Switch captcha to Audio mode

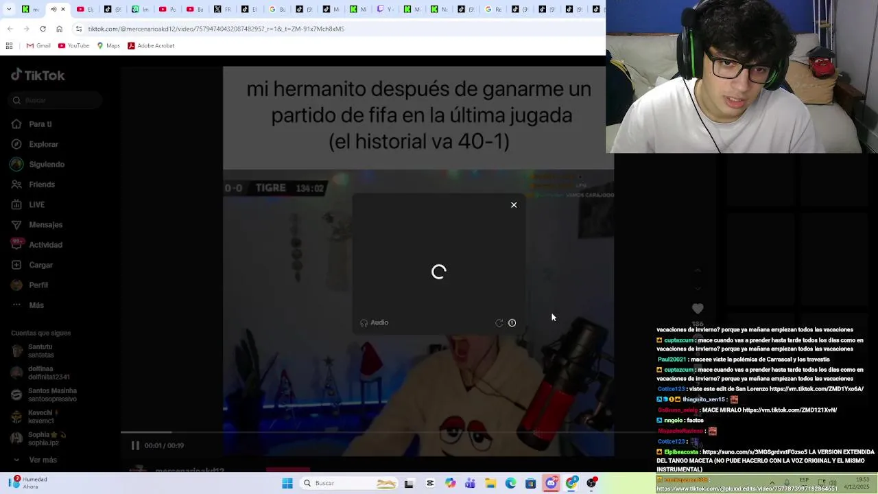tap(375, 322)
